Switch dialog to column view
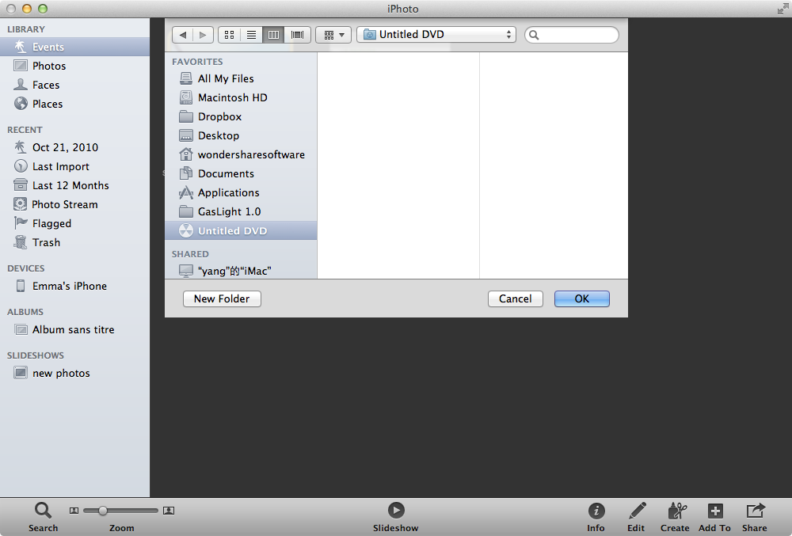This screenshot has width=792, height=536. [273, 35]
